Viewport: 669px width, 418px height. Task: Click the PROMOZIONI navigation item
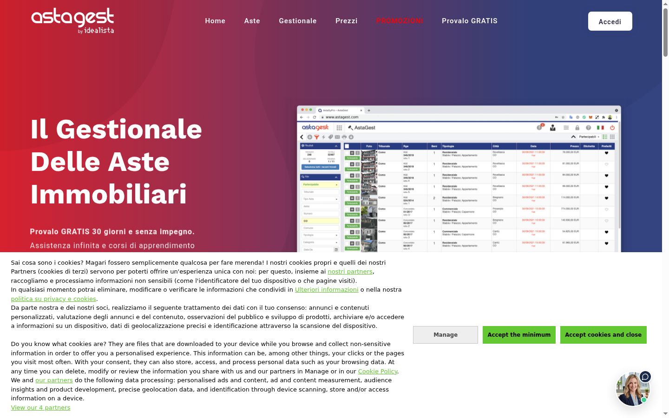pyautogui.click(x=400, y=21)
